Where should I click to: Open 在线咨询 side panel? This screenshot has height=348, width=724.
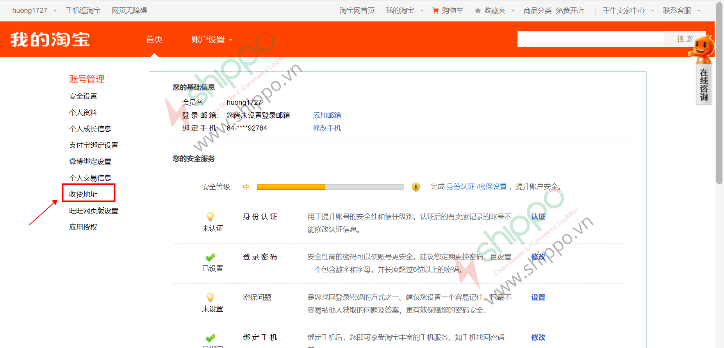[x=704, y=85]
